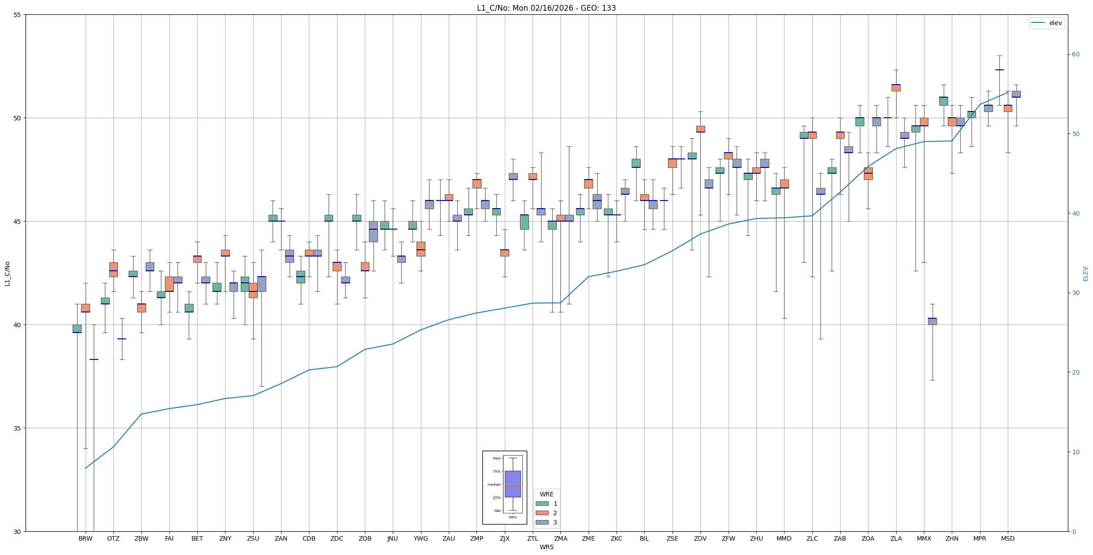Click the BRW x-axis label
Screen dimensions: 1093x555
pyautogui.click(x=85, y=538)
